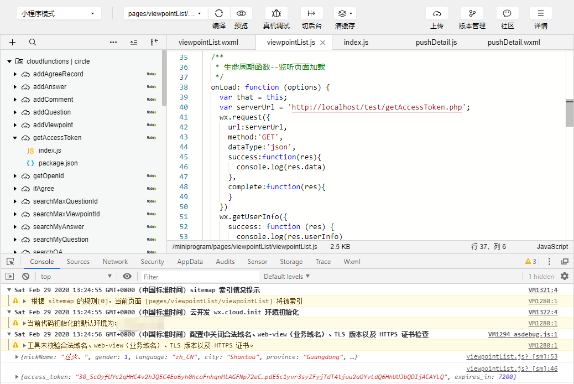Collapse the getAccessToken folder

pyautogui.click(x=15, y=138)
